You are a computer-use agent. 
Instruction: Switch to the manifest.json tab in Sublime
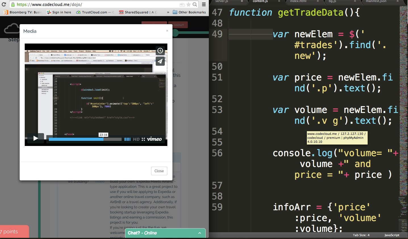pos(376,1)
